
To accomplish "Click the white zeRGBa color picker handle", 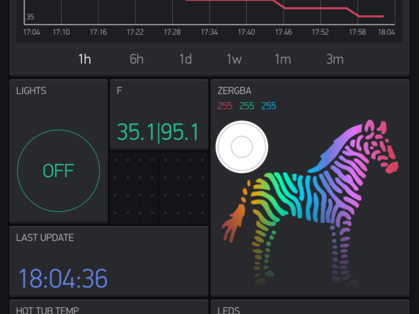I will 242,147.
